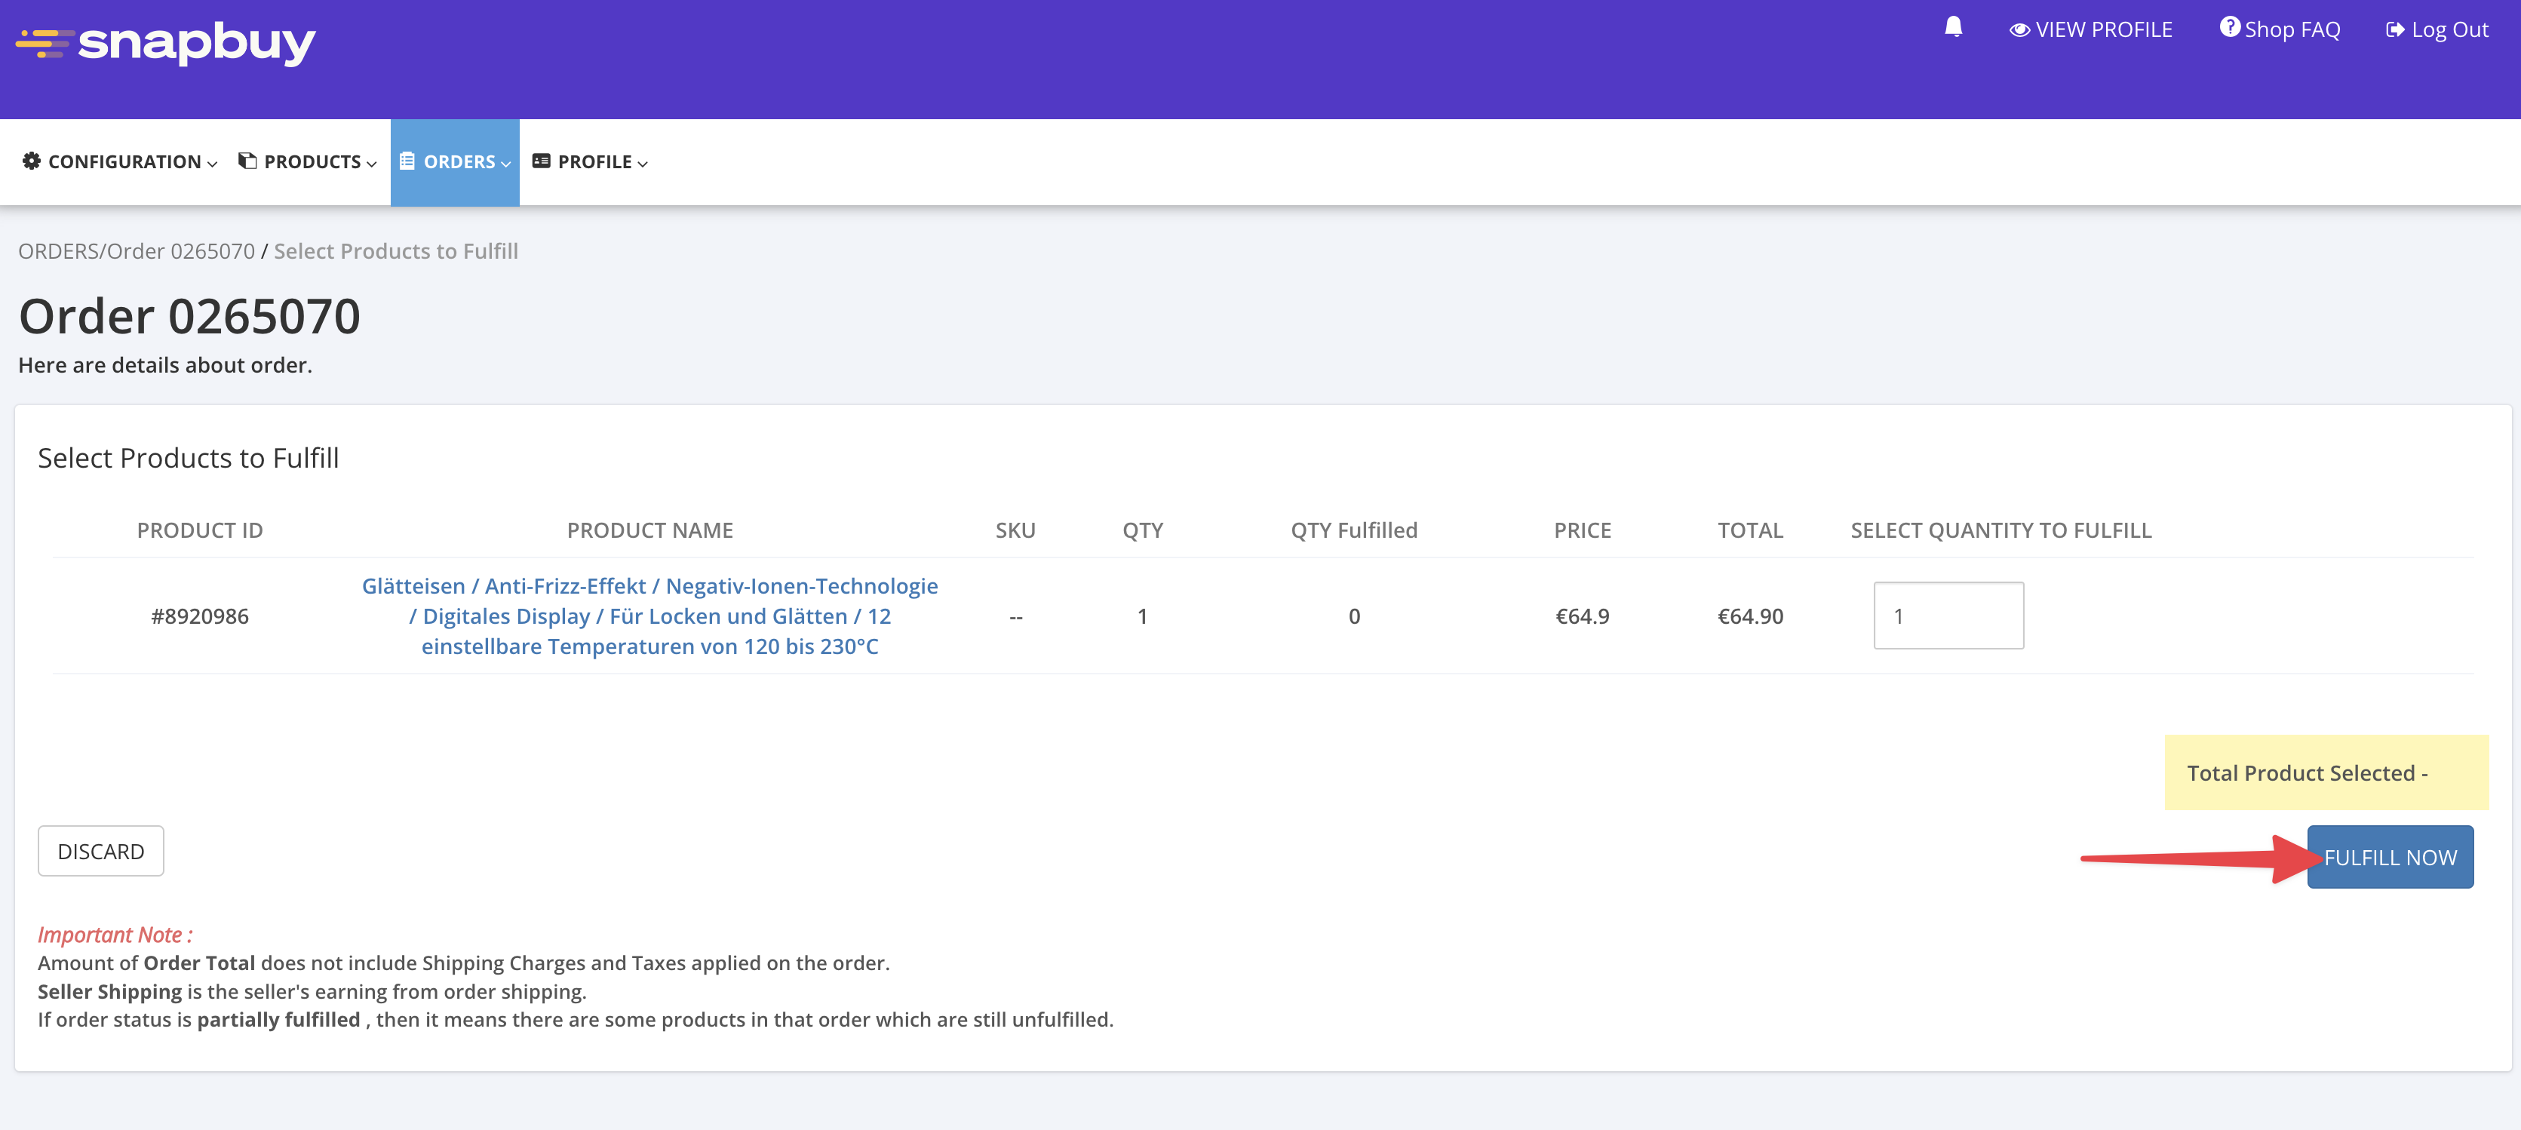Click the VIEW PROFILE link text
Image resolution: width=2521 pixels, height=1130 pixels.
point(2103,30)
